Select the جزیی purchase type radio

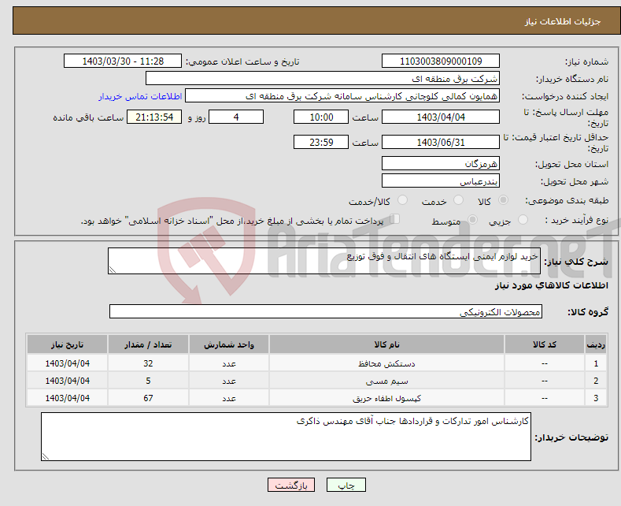click(x=523, y=219)
